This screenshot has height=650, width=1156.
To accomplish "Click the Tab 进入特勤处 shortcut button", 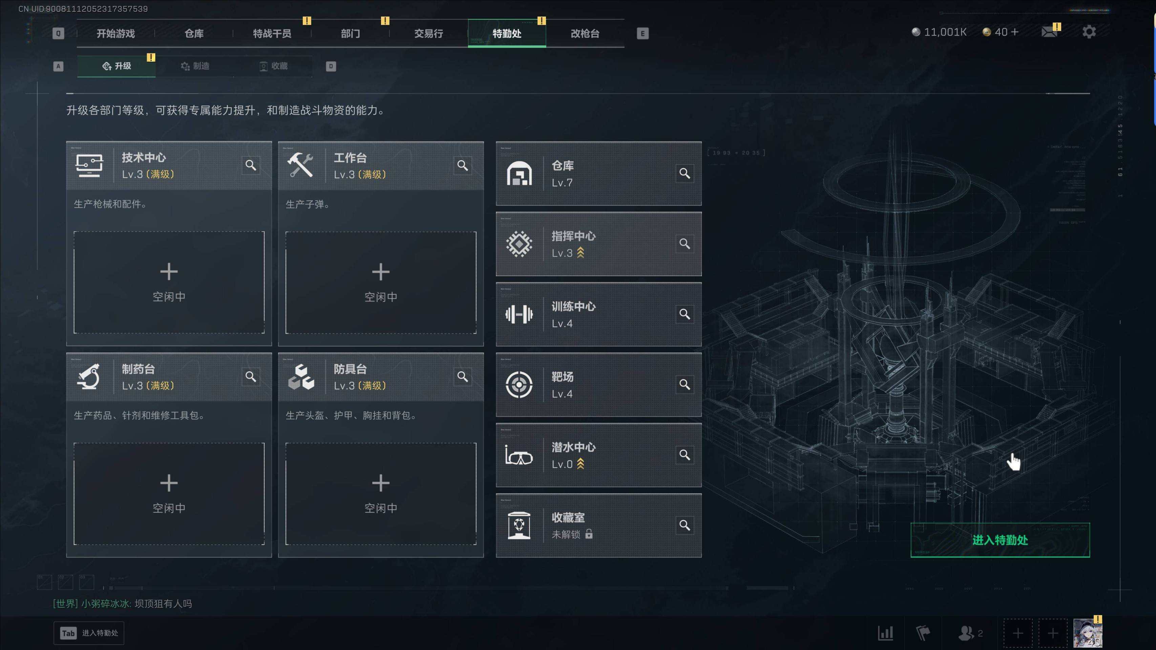I will (89, 633).
